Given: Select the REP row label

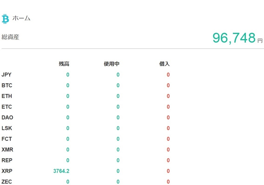Looking at the screenshot, I should 7,160.
